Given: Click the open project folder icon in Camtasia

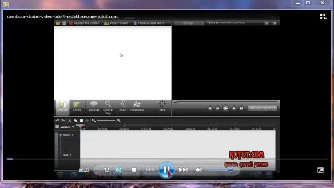Looking at the screenshot, I should tap(58, 23).
